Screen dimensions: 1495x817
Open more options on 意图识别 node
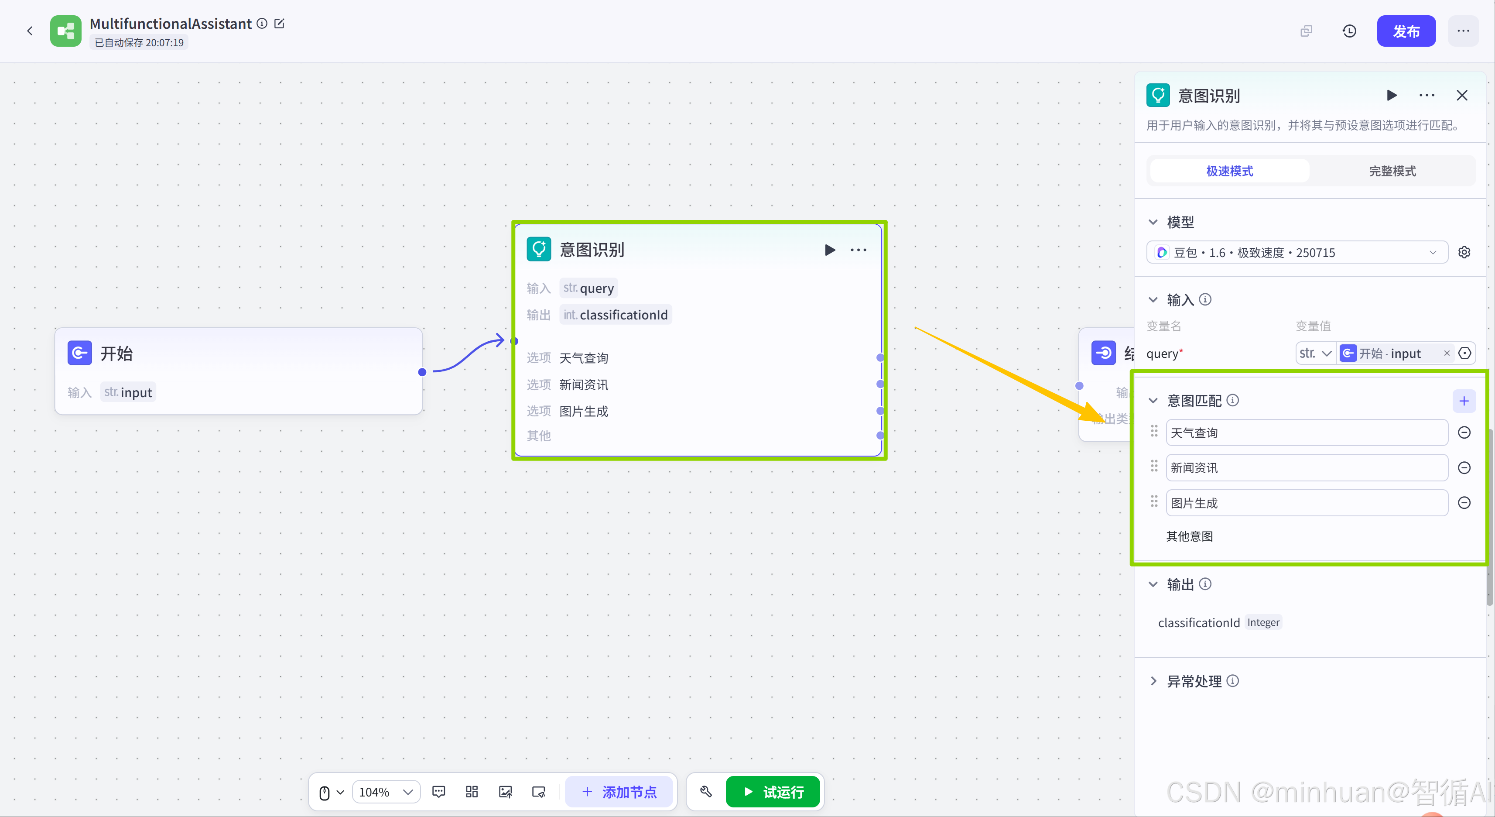point(859,250)
